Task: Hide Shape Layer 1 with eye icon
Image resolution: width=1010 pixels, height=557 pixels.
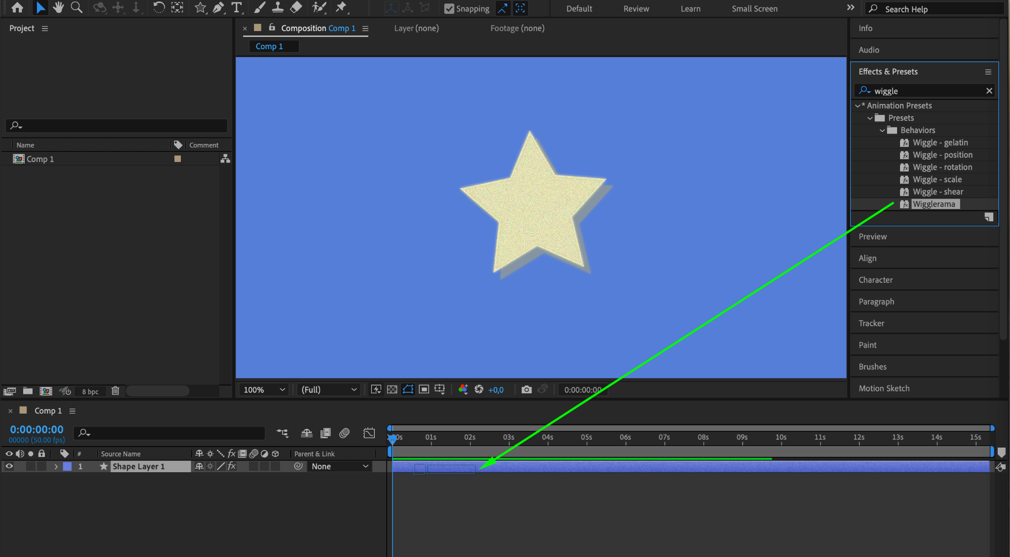Action: point(9,466)
